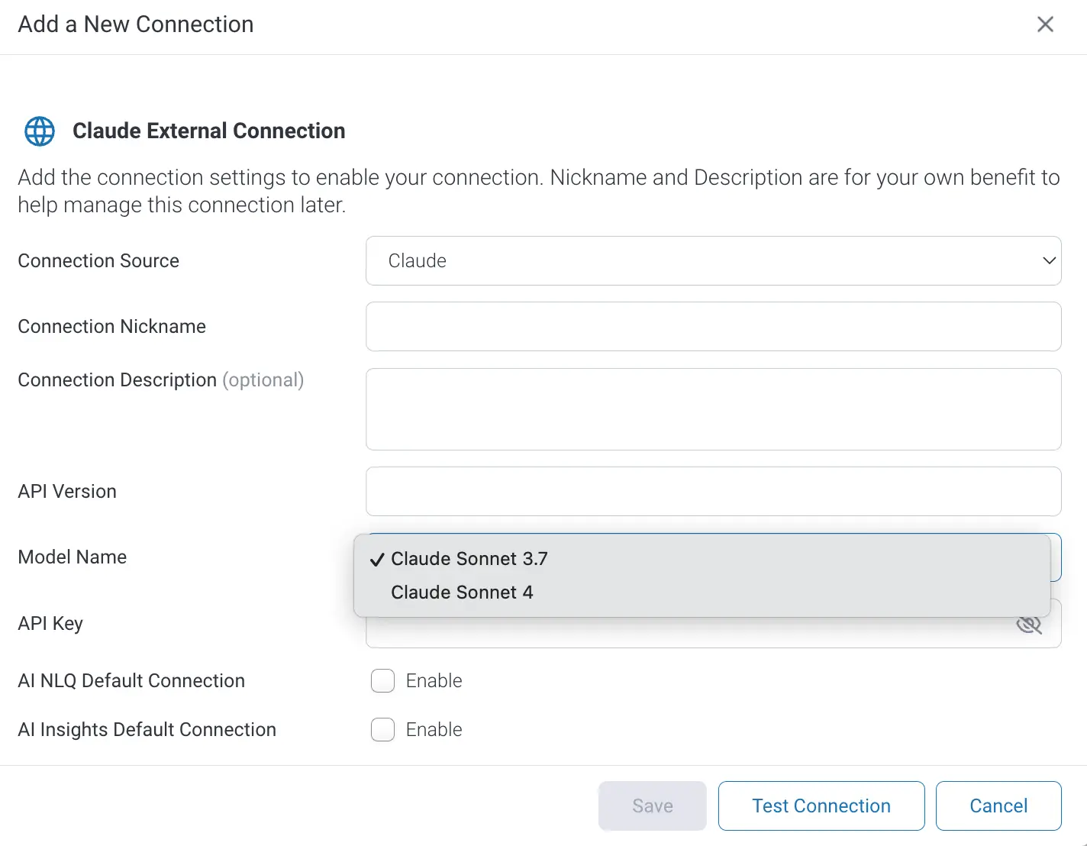Click the Model Name field label
1087x846 pixels.
(x=73, y=557)
